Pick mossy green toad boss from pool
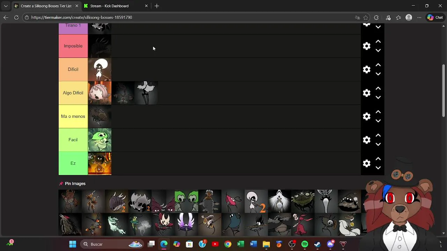 click(x=303, y=201)
